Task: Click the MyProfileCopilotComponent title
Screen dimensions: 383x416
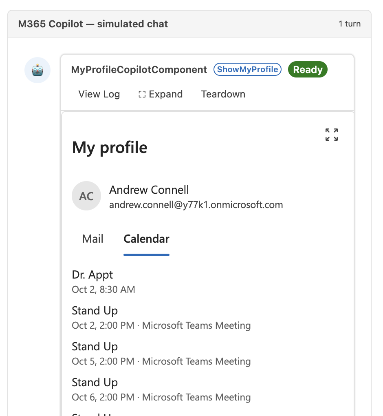Action: [139, 69]
